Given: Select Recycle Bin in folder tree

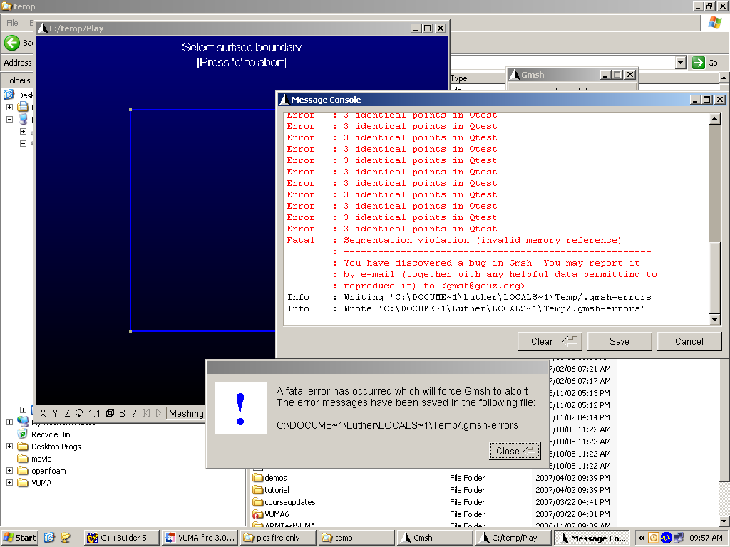Looking at the screenshot, I should pyautogui.click(x=51, y=434).
